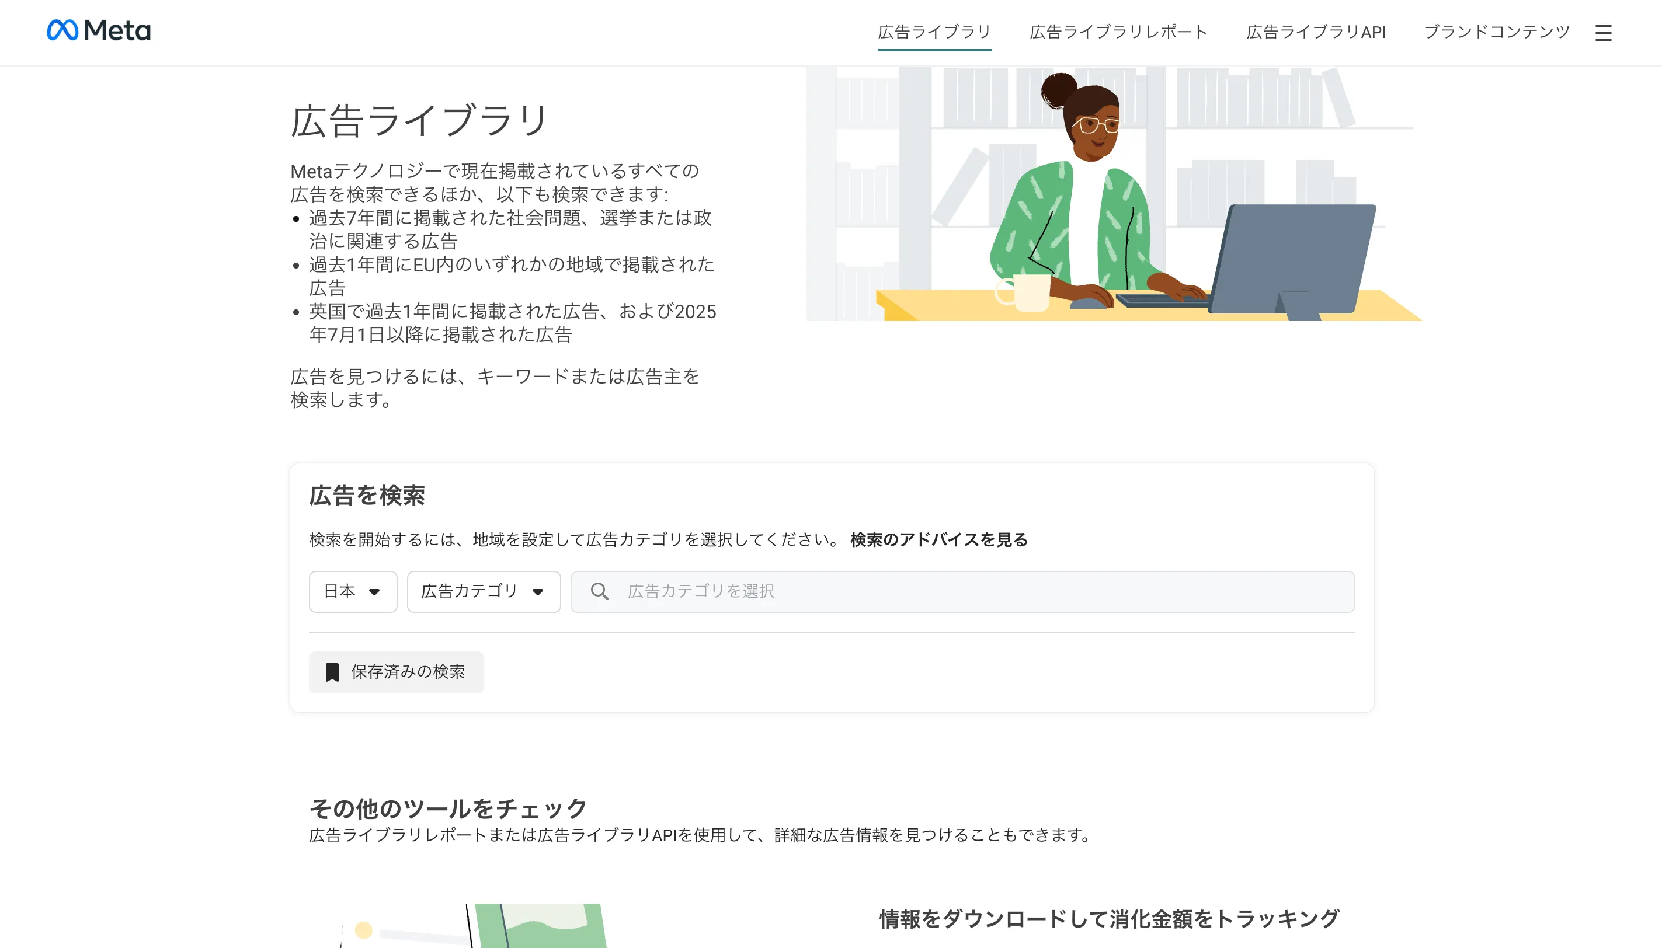Image resolution: width=1662 pixels, height=948 pixels.
Task: Select the 広告ライブラリ tab
Action: (x=934, y=32)
